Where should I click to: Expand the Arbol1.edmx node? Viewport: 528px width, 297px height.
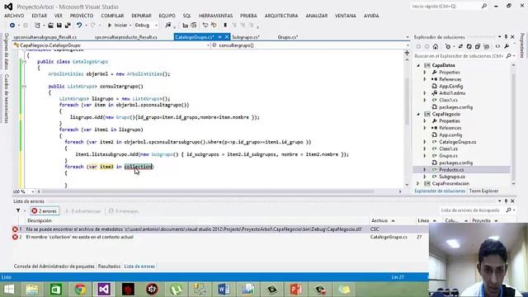point(425,93)
